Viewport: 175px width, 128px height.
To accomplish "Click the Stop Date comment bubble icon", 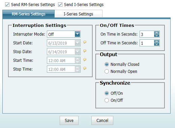I will click(85, 51).
